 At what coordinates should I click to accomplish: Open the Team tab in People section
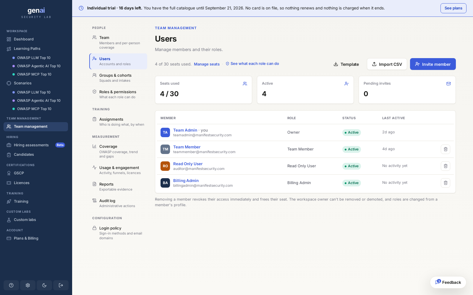click(118, 42)
